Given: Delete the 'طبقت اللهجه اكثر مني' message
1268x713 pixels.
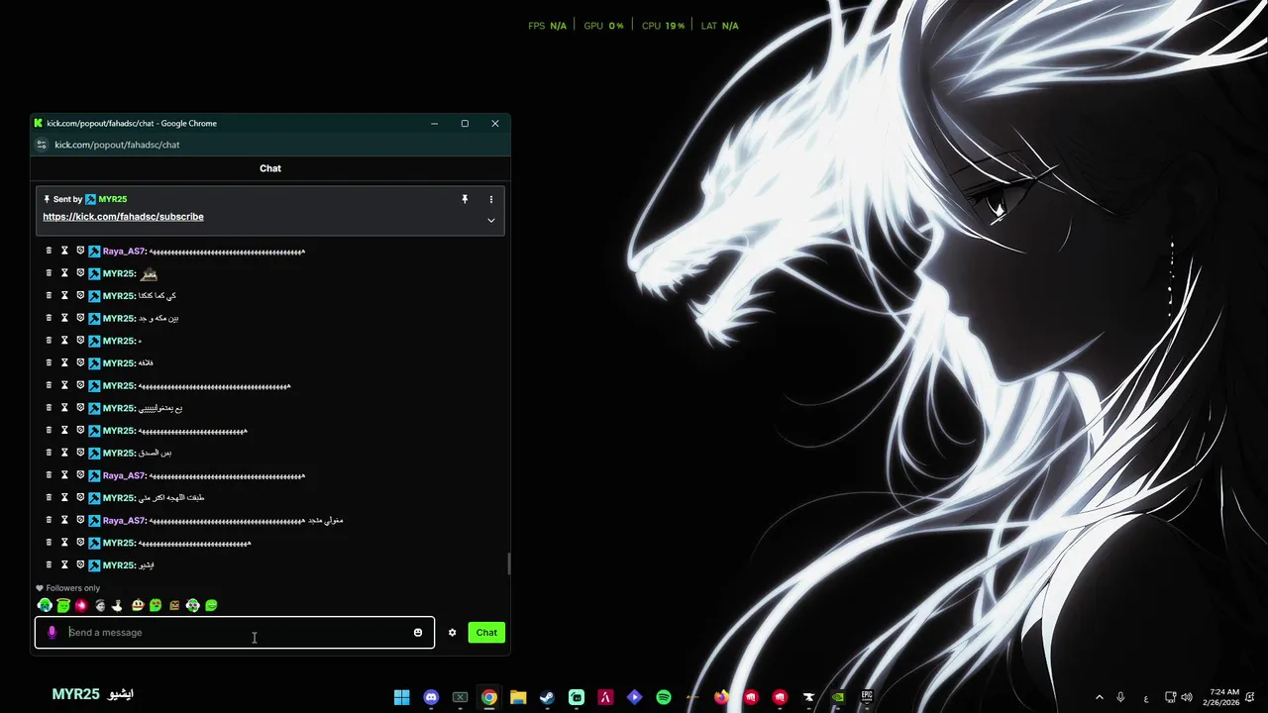Looking at the screenshot, I should click(49, 497).
